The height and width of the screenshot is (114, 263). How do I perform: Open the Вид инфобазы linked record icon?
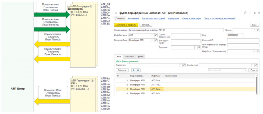[x=156, y=40]
